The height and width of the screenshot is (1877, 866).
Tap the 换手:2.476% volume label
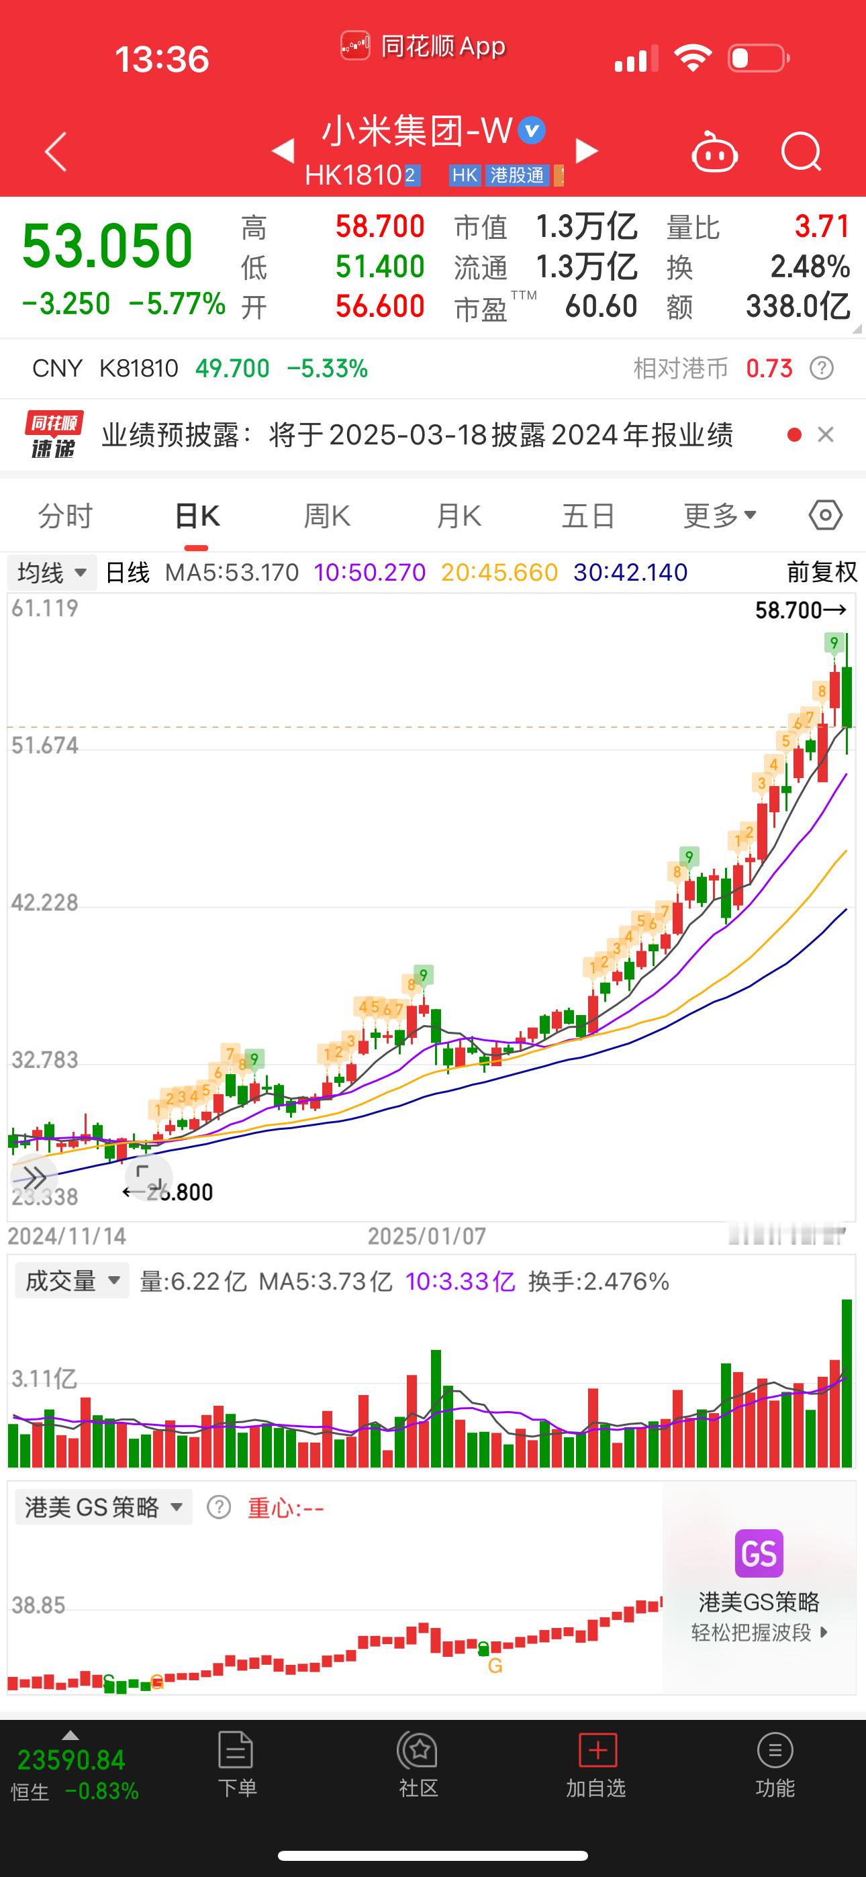[598, 1281]
